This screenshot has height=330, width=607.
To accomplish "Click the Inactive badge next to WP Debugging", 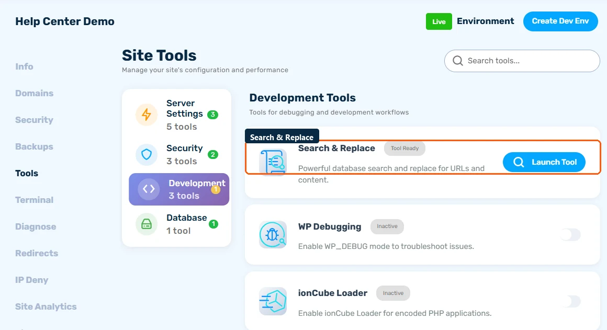I will coord(387,226).
